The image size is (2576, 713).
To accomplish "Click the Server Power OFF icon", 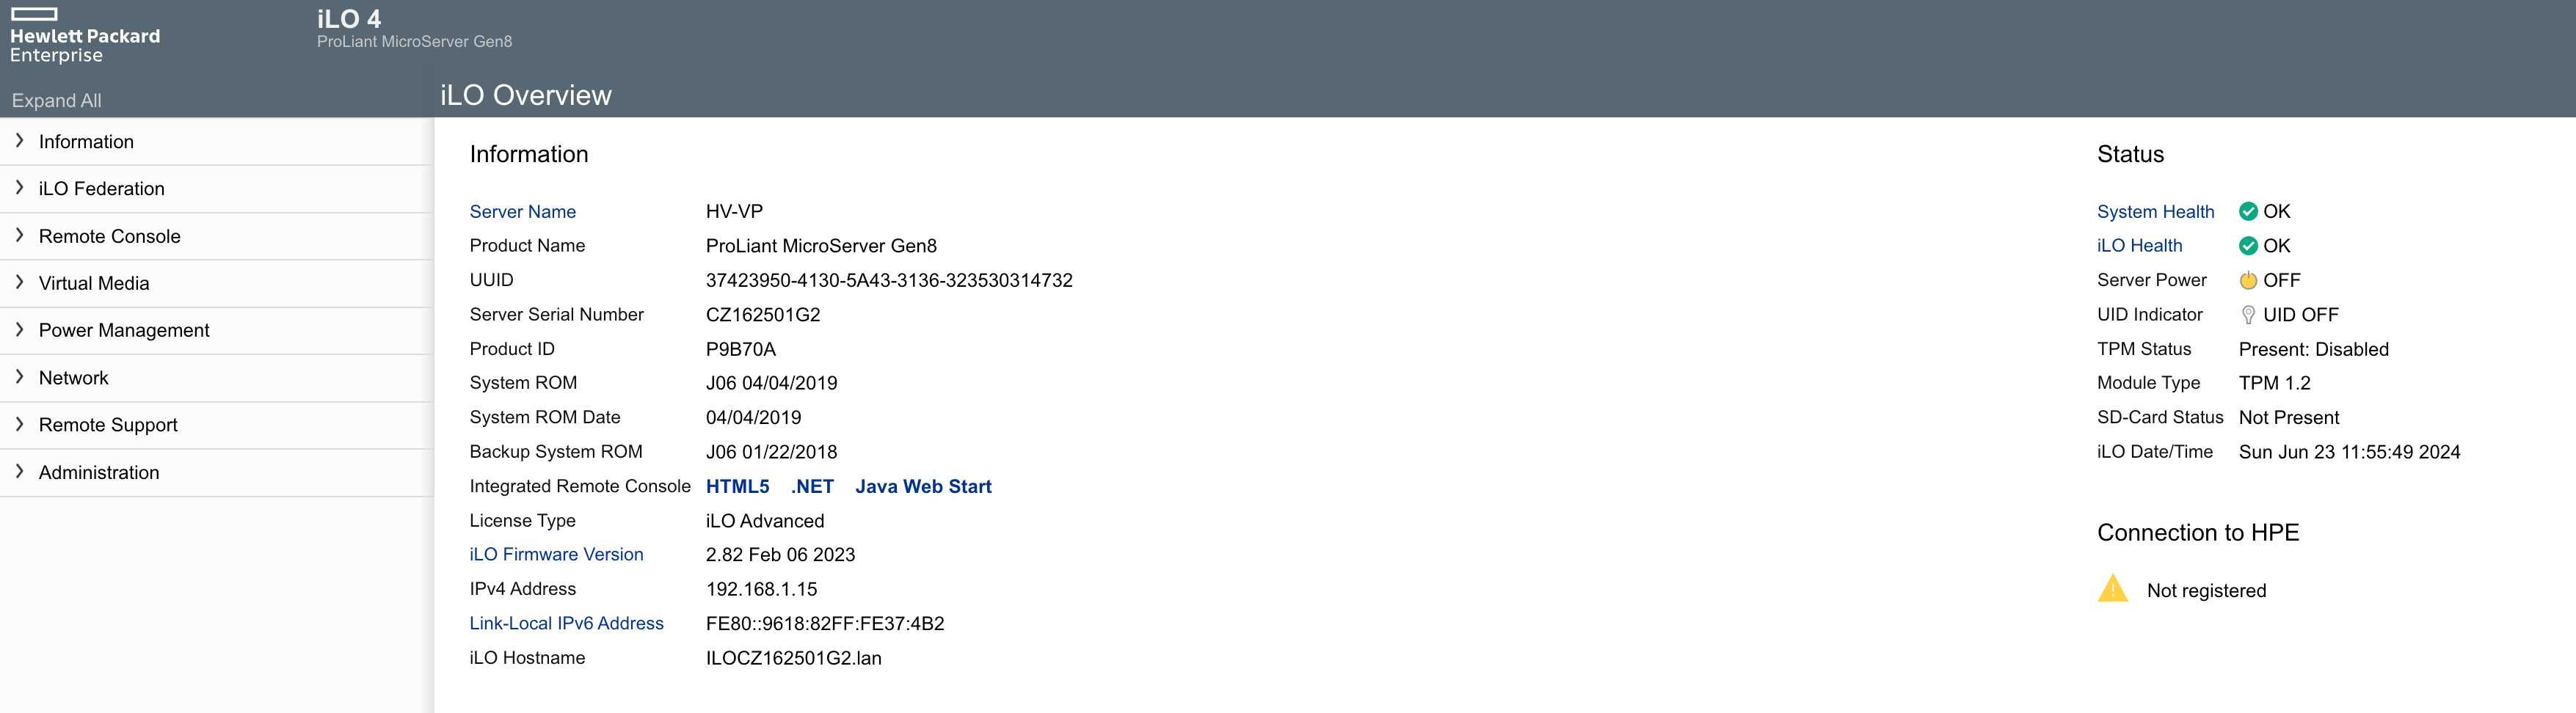I will click(x=2248, y=280).
